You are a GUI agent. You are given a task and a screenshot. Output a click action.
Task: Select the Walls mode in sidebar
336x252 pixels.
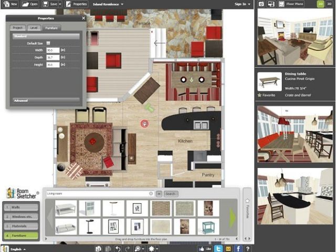pyautogui.click(x=20, y=207)
